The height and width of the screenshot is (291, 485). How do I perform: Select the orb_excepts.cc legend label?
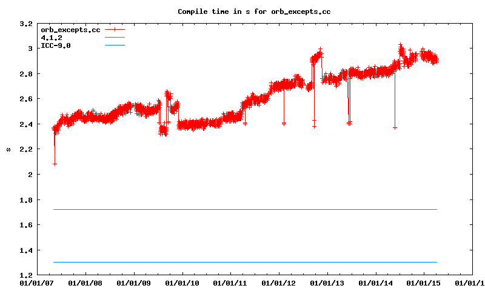[x=70, y=30]
